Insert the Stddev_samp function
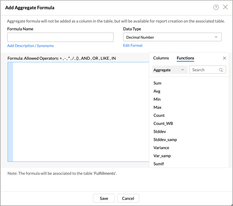The image size is (233, 206). coord(165,140)
